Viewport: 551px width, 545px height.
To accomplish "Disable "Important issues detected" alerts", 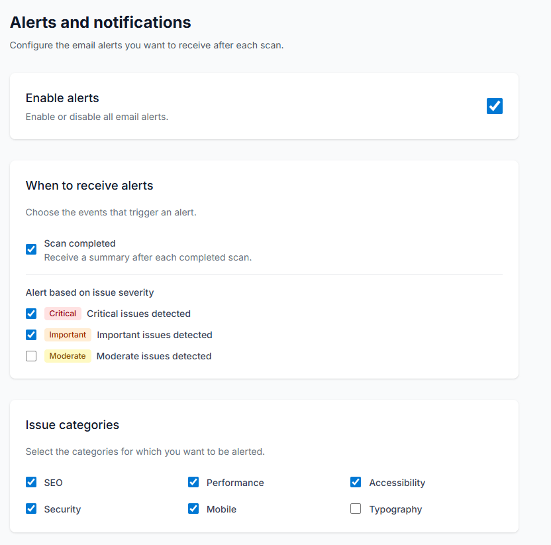I will tap(30, 335).
